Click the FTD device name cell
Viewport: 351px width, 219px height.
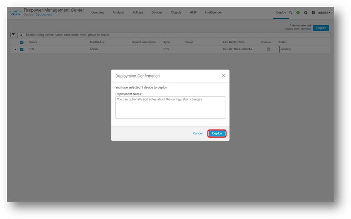pos(31,49)
